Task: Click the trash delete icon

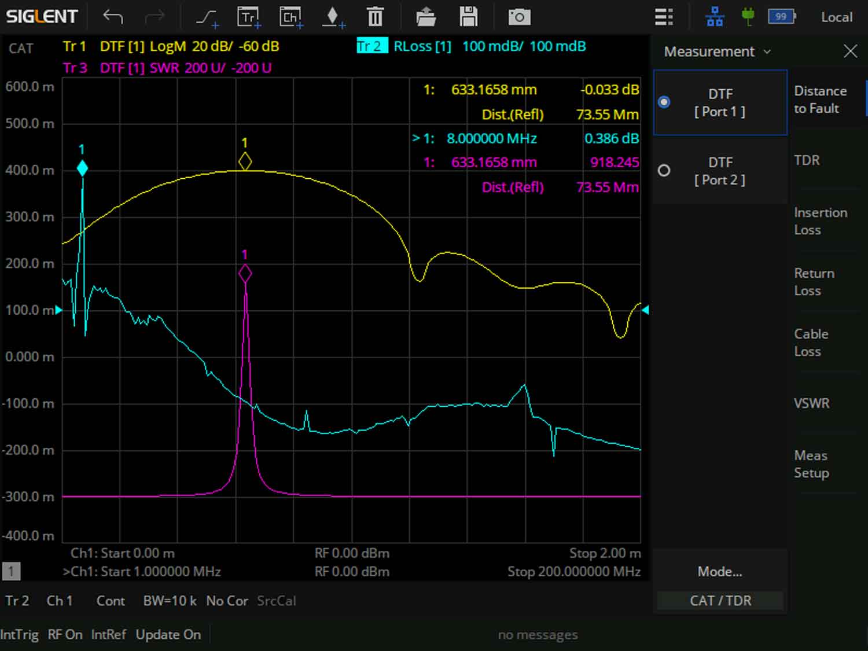Action: (x=375, y=17)
